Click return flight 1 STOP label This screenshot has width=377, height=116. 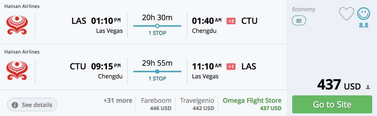click(157, 79)
